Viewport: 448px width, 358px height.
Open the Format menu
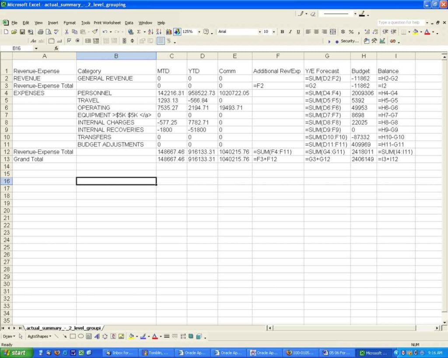(x=70, y=23)
